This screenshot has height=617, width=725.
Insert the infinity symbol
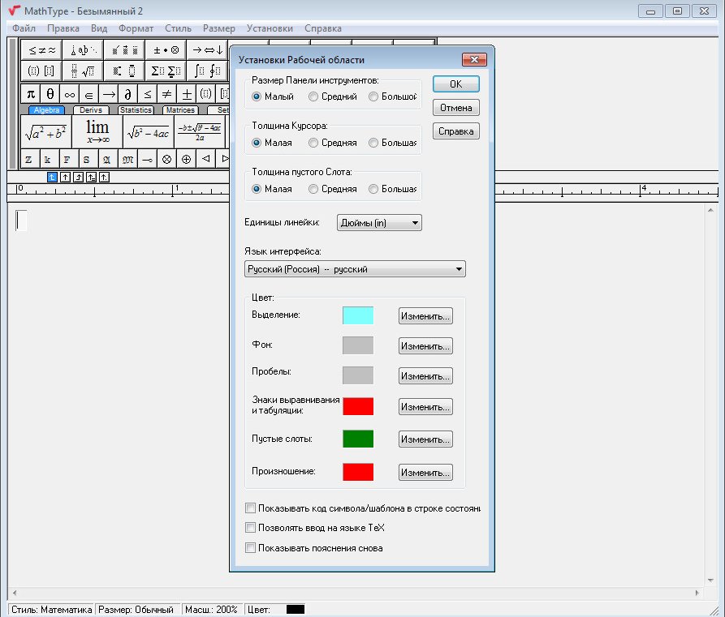pyautogui.click(x=69, y=94)
